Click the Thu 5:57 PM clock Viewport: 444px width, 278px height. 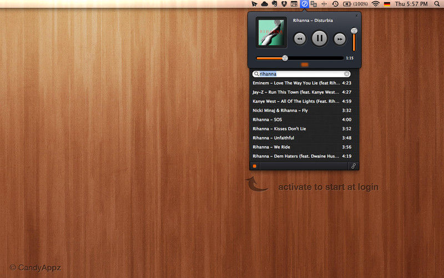[411, 4]
